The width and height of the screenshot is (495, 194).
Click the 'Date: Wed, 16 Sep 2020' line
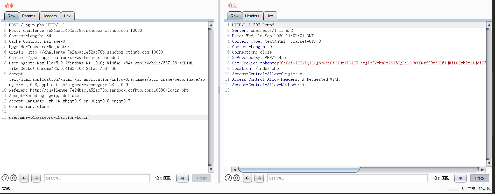273,36
